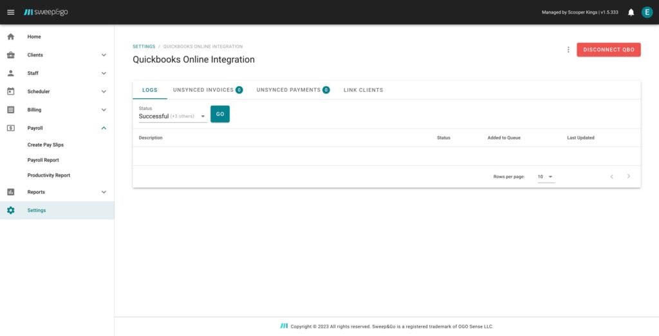The height and width of the screenshot is (336, 659).
Task: Click the Settings gear icon in sidebar
Action: pyautogui.click(x=11, y=210)
